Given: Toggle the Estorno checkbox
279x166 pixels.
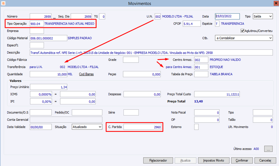Looking at the screenshot, I should pos(196,127).
